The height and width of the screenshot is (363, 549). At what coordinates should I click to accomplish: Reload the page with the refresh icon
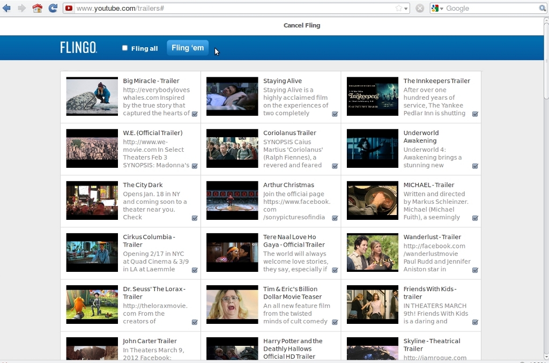click(53, 8)
